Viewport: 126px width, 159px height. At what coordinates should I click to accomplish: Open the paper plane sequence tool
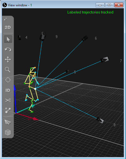[x=8, y=122]
